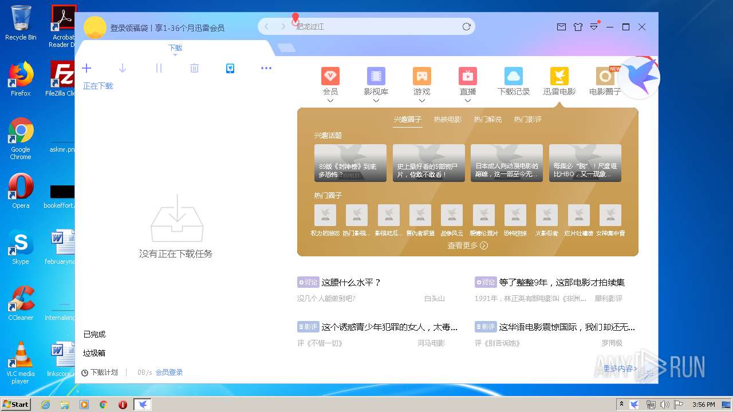
Task: Open the three-dot more options menu
Action: click(266, 68)
